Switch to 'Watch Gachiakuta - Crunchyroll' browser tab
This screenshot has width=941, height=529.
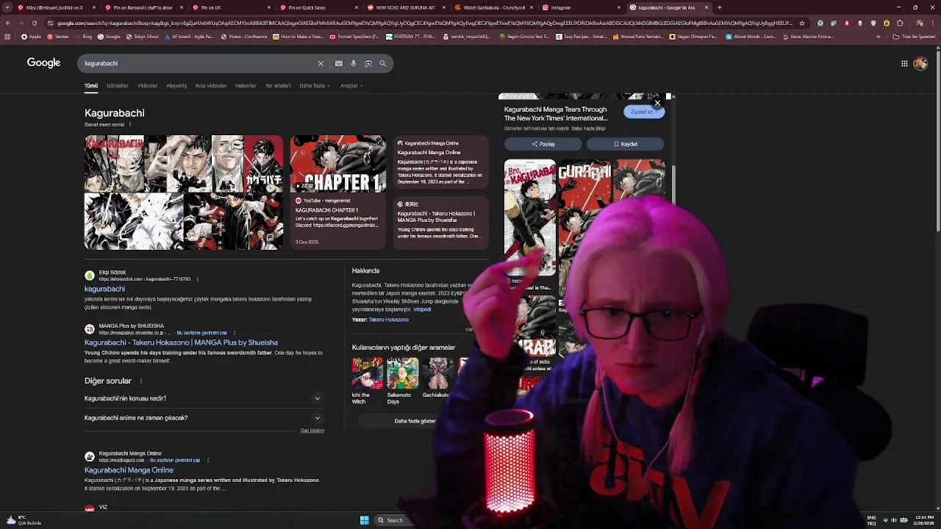point(493,7)
